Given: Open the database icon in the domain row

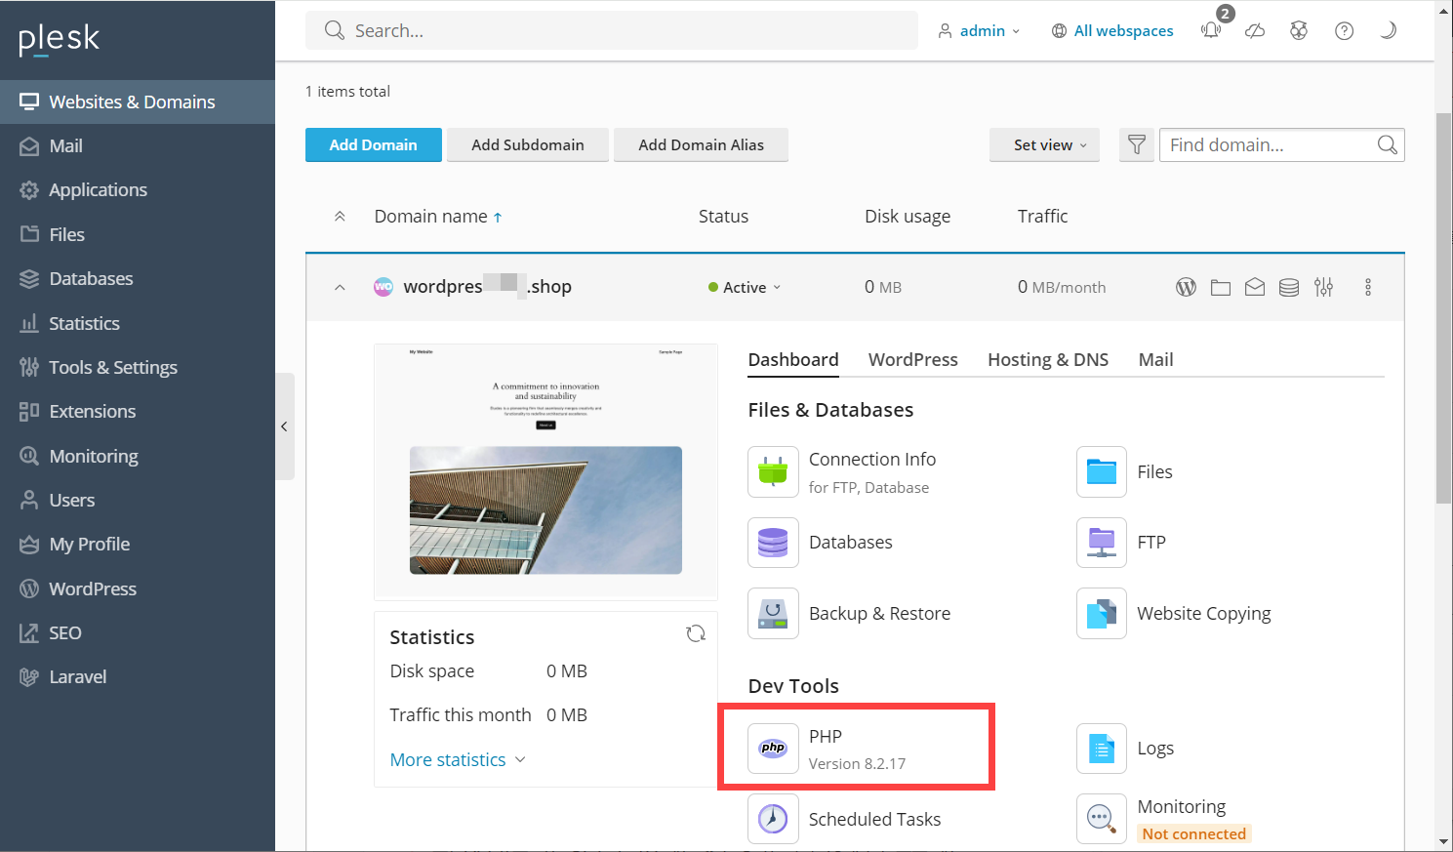Looking at the screenshot, I should point(1289,287).
